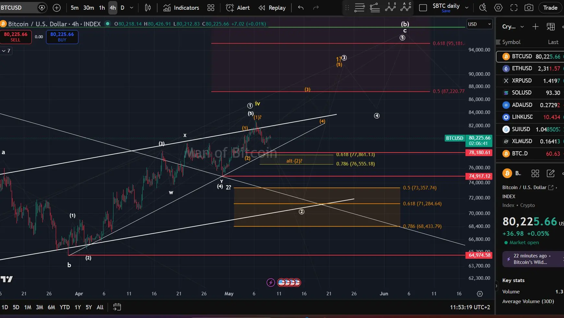
Task: Select SUIUSD in the watchlist
Action: [x=530, y=129]
